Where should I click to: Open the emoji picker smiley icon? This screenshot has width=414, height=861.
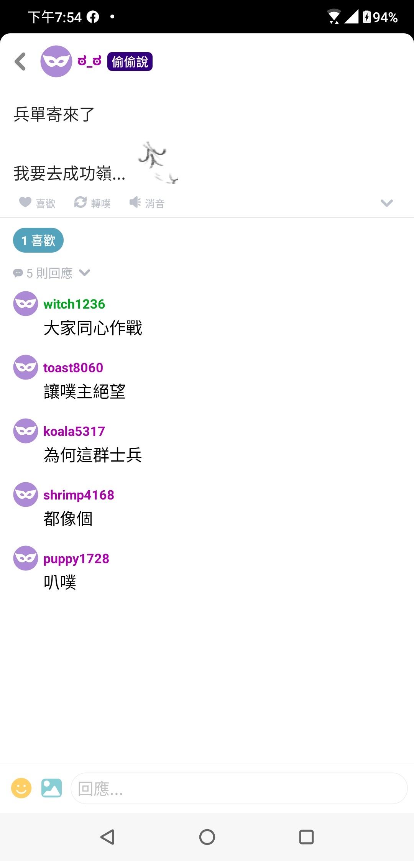pos(21,788)
